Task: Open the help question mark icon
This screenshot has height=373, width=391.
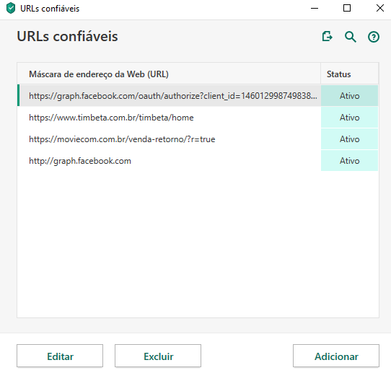Action: [x=374, y=37]
